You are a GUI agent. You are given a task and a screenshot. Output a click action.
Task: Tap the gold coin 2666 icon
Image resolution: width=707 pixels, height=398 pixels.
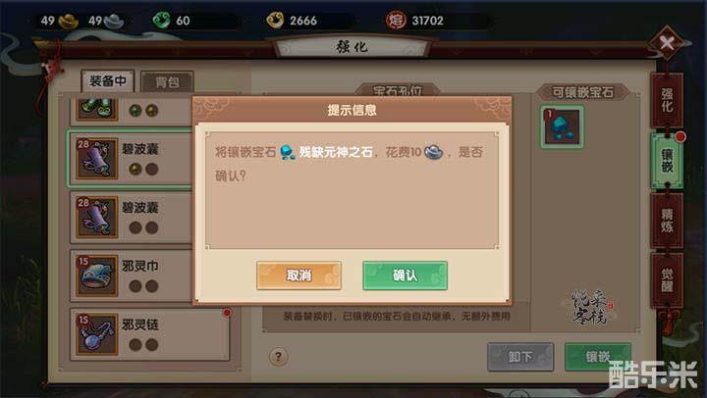tap(275, 21)
